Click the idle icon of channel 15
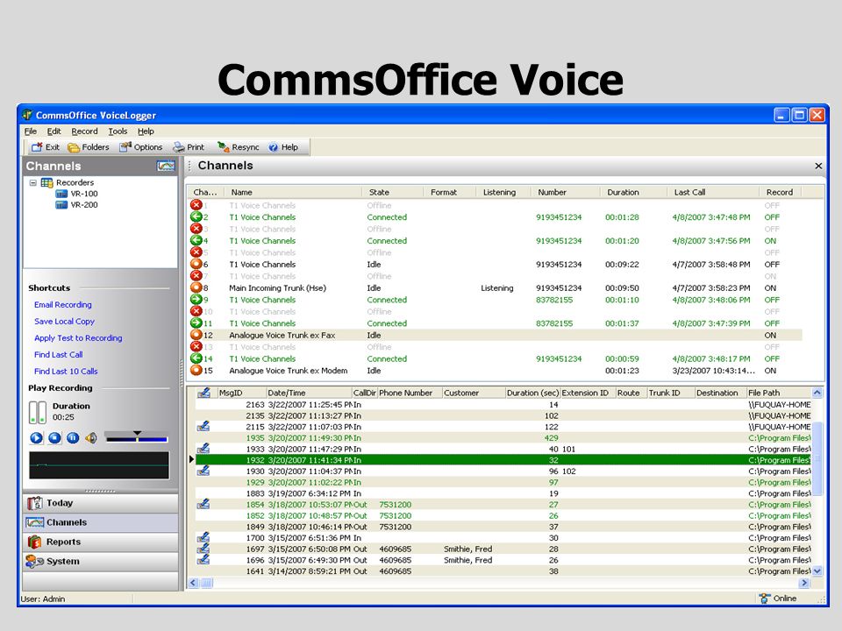The width and height of the screenshot is (842, 631). (x=196, y=370)
